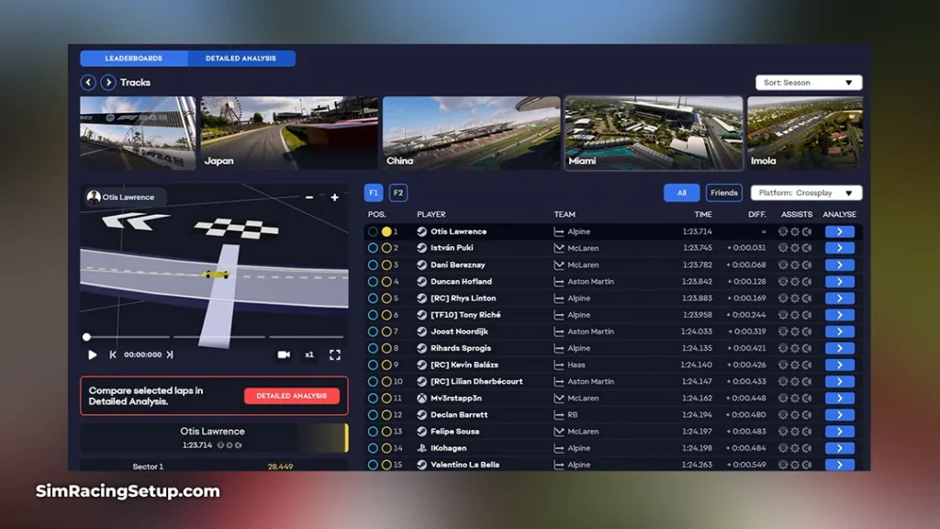Select the Leaderboards tab
The height and width of the screenshot is (529, 940).
[133, 58]
